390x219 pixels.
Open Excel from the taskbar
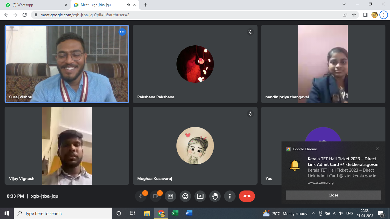click(175, 213)
